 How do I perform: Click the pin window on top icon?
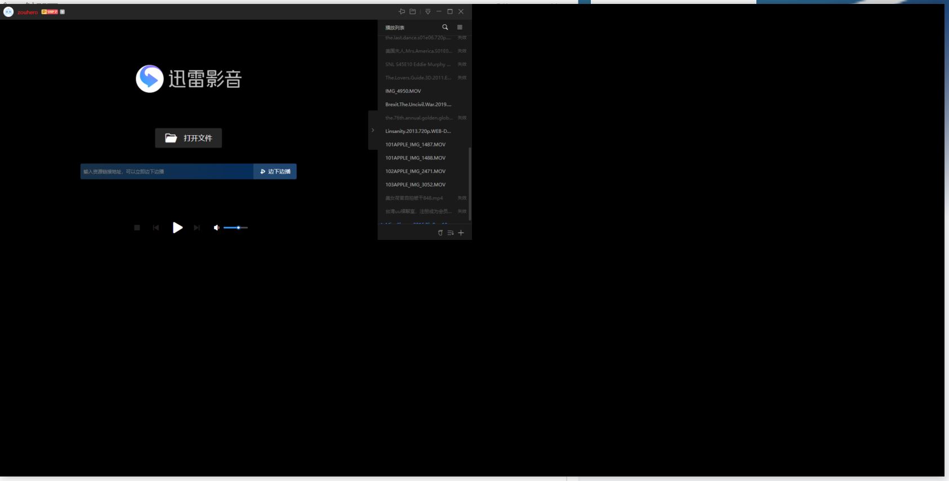[x=402, y=12]
